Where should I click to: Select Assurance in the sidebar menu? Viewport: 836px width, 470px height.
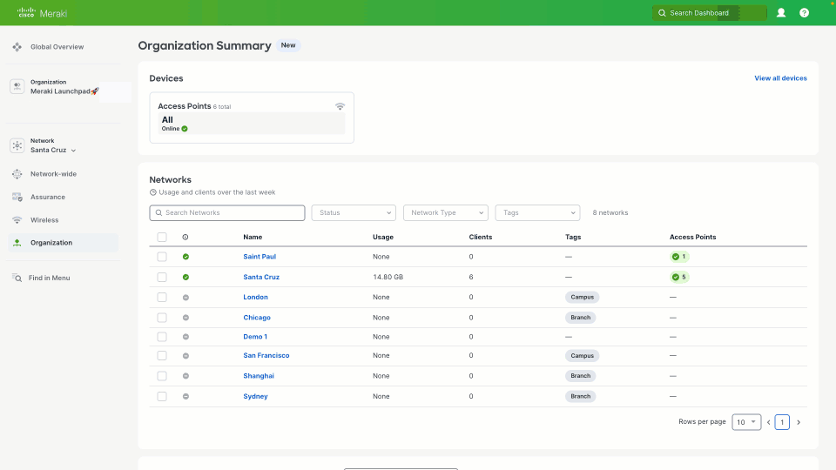click(47, 197)
